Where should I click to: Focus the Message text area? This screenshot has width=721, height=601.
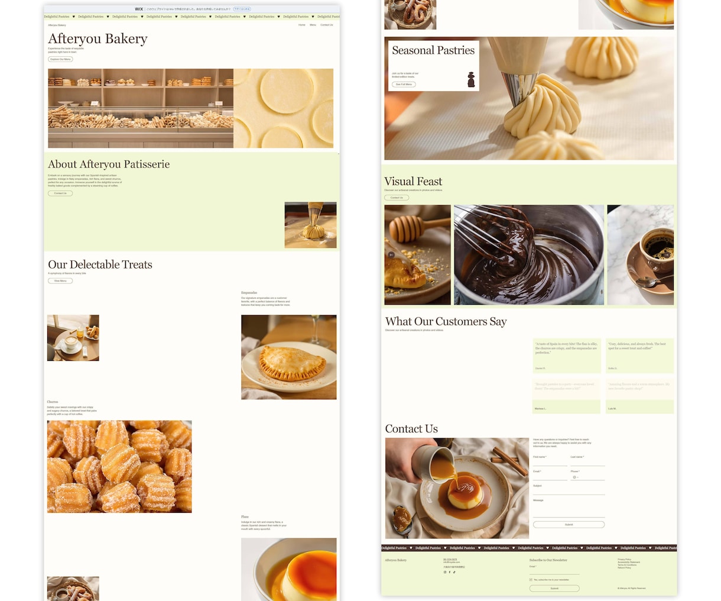click(569, 510)
